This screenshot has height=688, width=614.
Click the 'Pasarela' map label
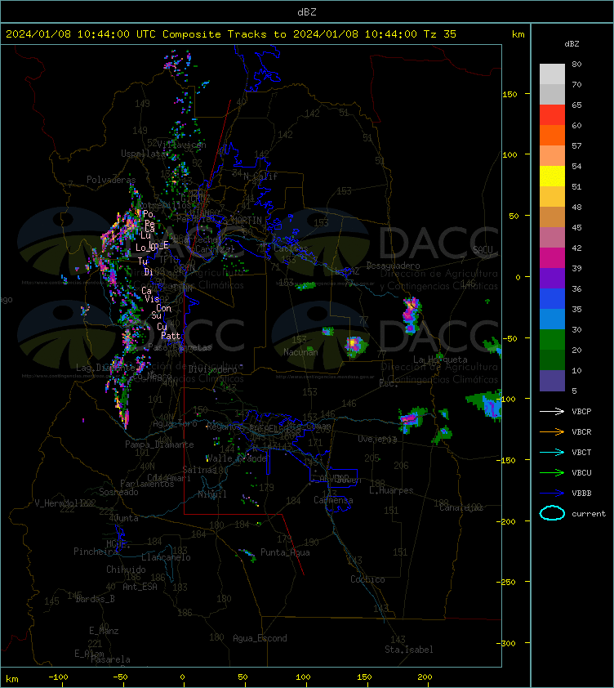[110, 659]
